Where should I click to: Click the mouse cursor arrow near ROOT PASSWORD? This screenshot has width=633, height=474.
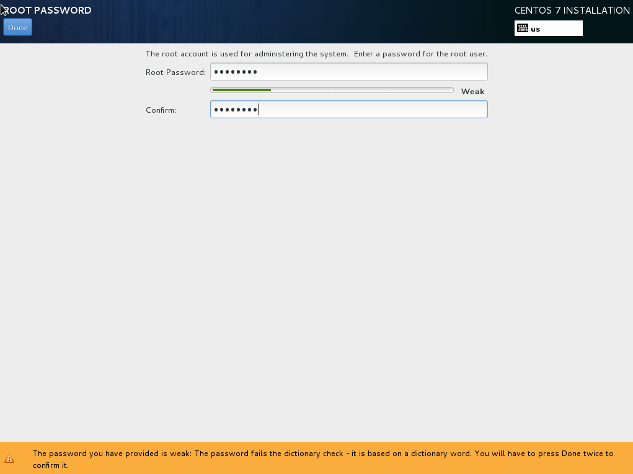[5, 8]
